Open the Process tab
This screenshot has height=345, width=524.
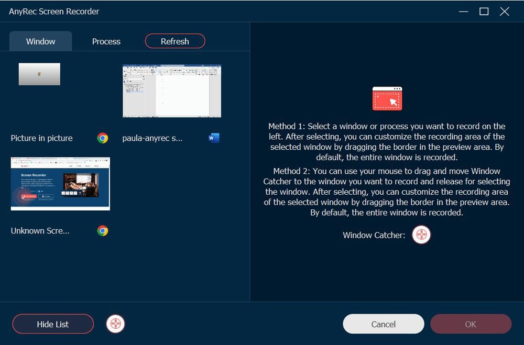tap(106, 41)
